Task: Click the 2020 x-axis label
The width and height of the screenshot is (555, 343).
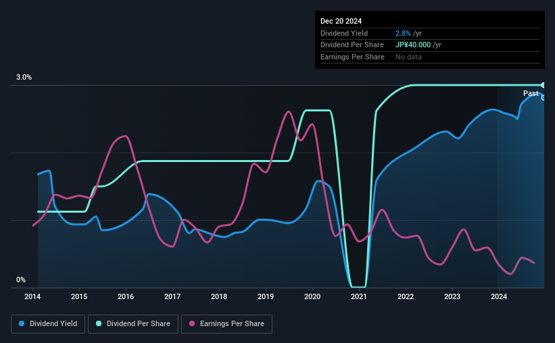Action: 312,296
